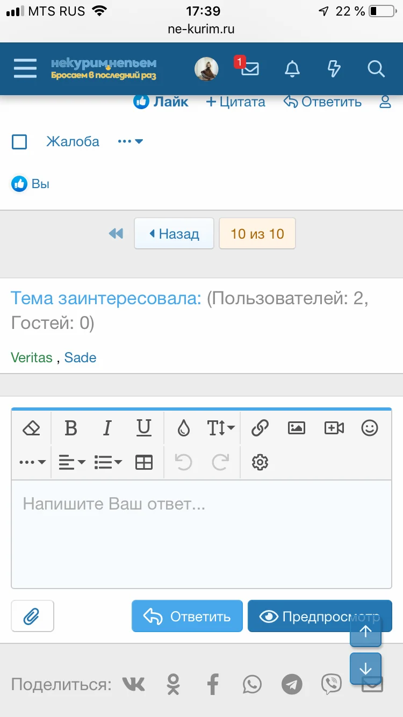Viewport: 403px width, 717px height.
Task: Insert an image in the reply editor
Action: click(297, 428)
